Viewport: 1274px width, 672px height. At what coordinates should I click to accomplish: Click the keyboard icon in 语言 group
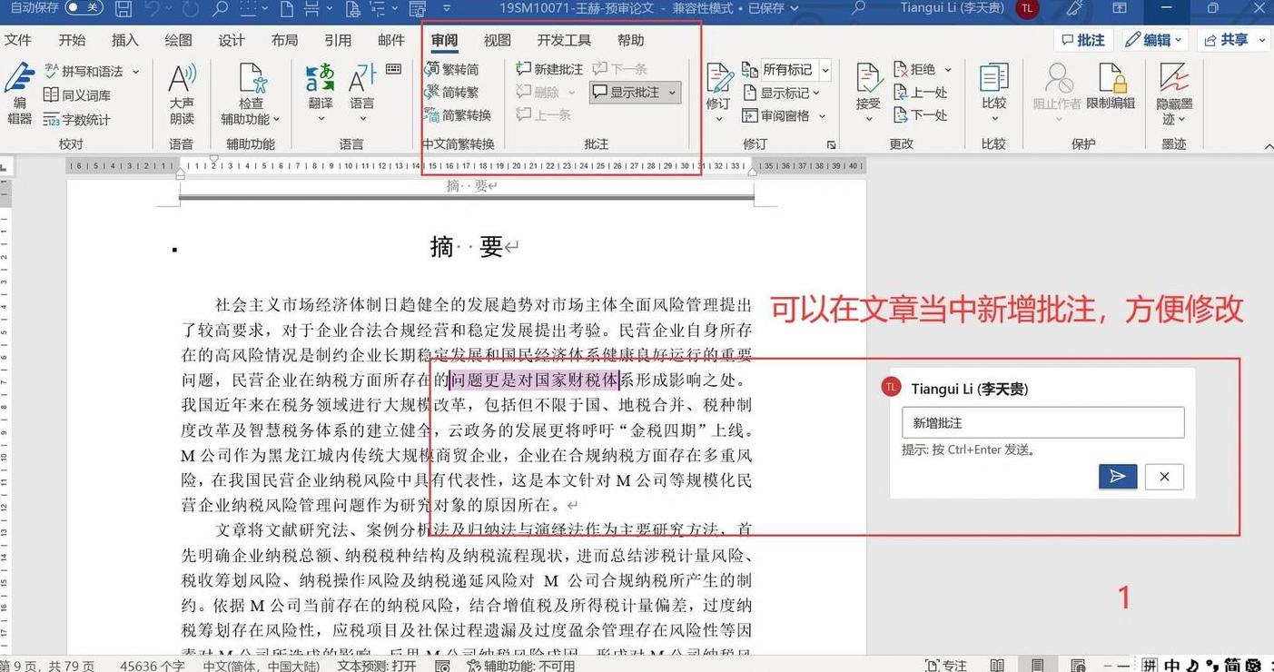point(393,69)
